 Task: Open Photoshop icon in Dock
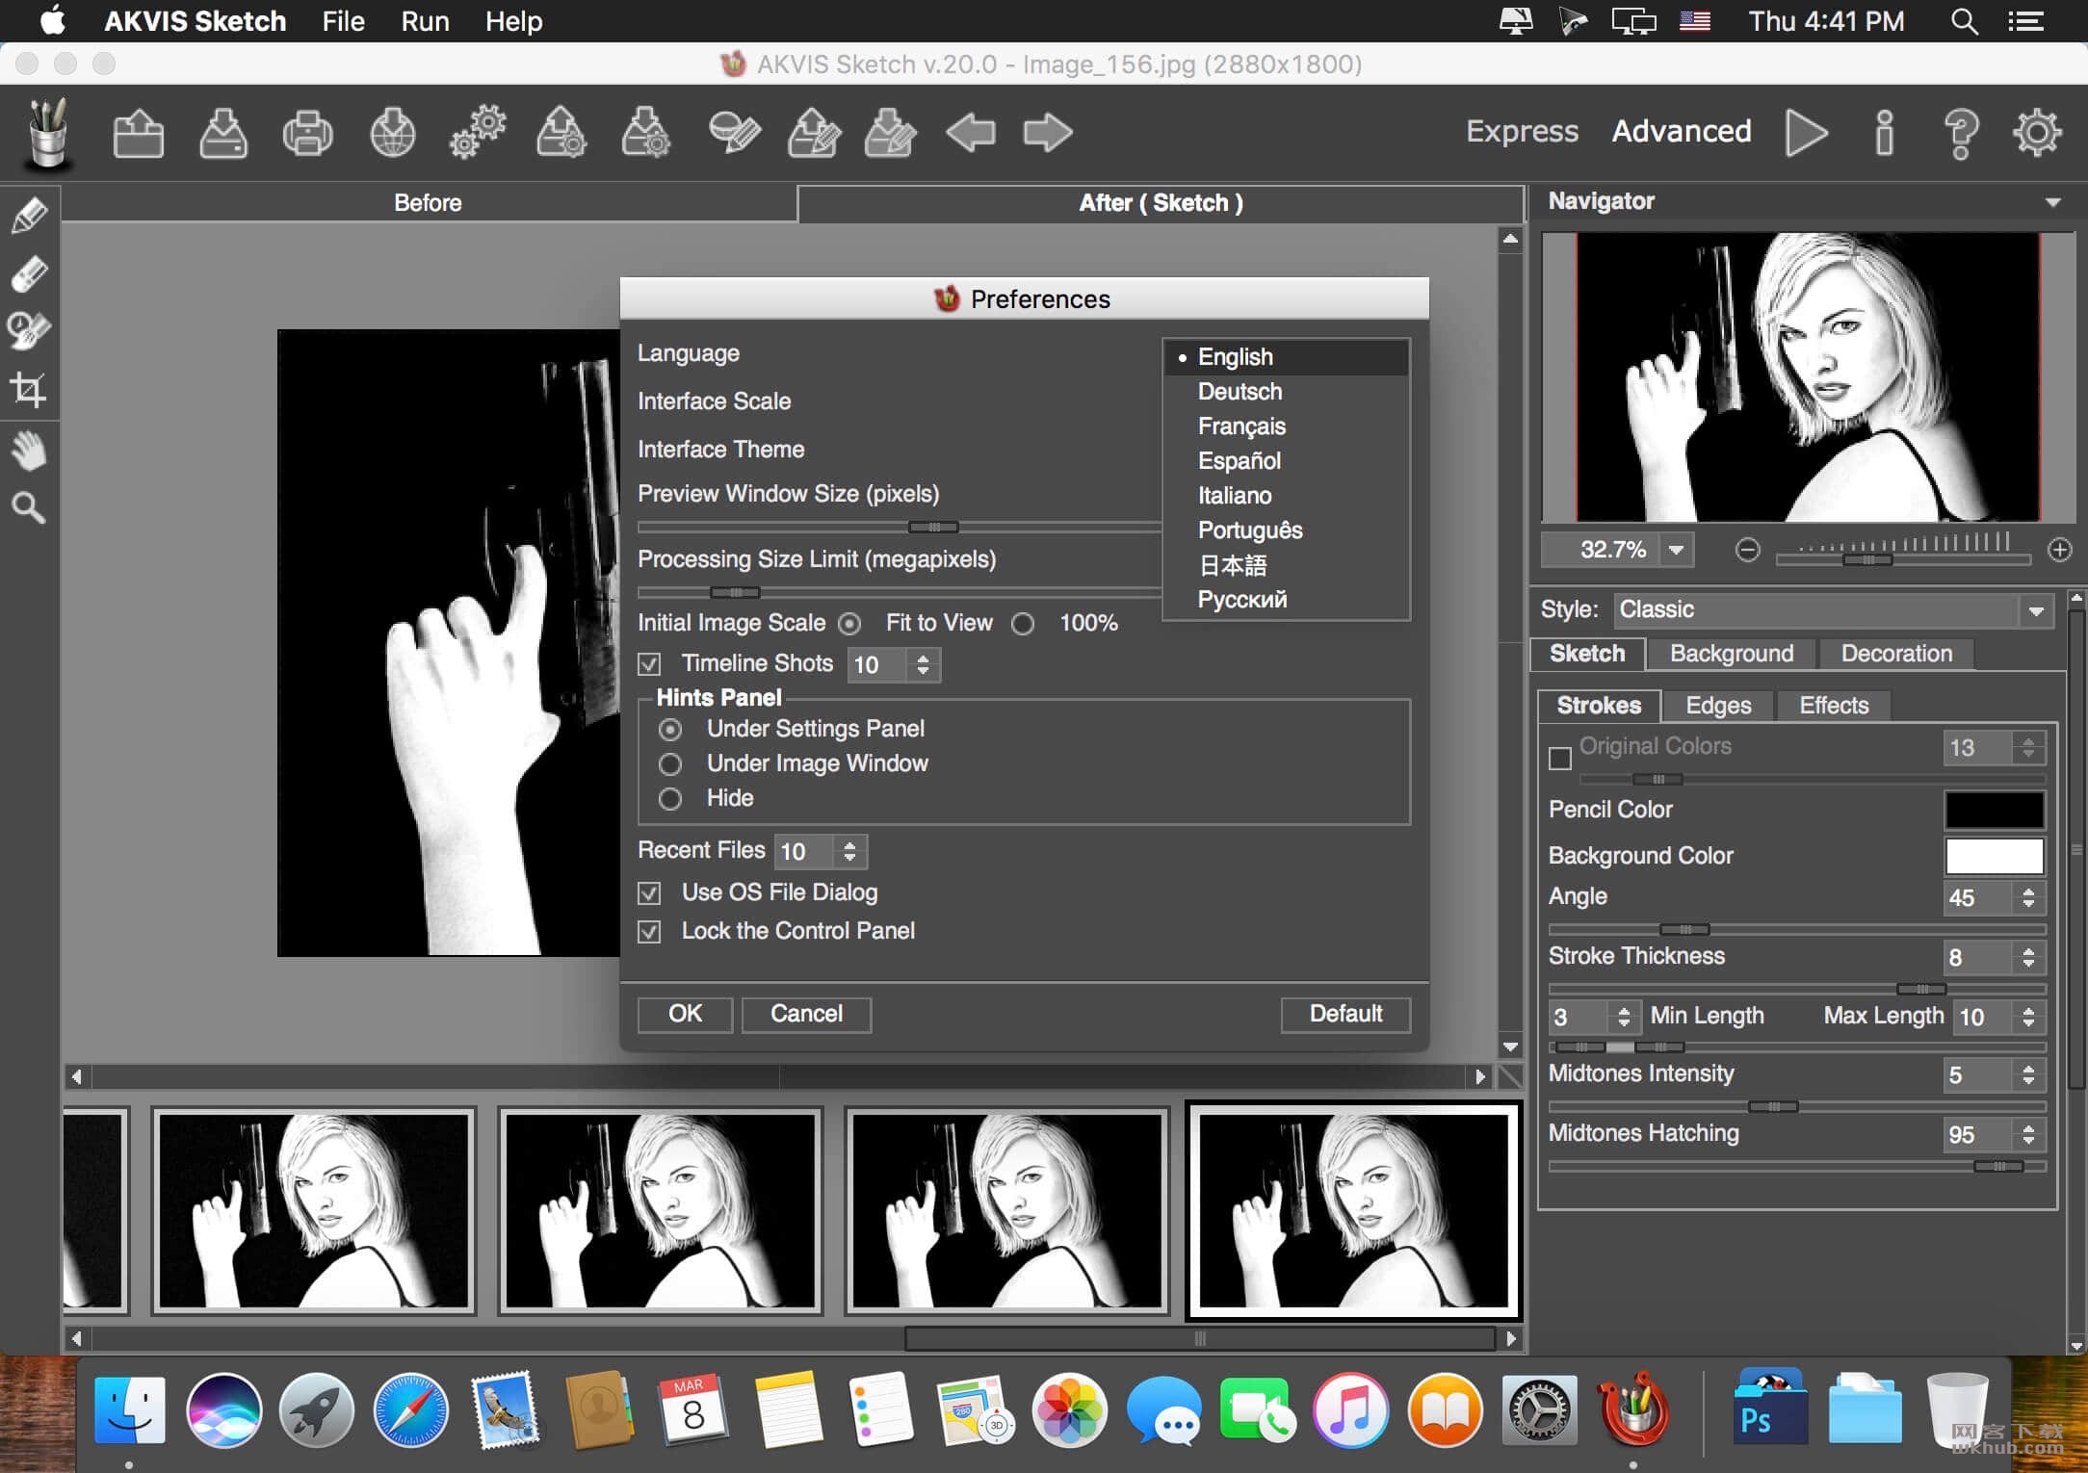click(x=1770, y=1409)
